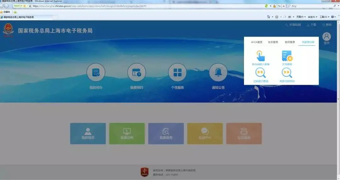Image resolution: width=340 pixels, height=180 pixels.
Task: Click the 文书查验 text label
Action: pyautogui.click(x=287, y=64)
